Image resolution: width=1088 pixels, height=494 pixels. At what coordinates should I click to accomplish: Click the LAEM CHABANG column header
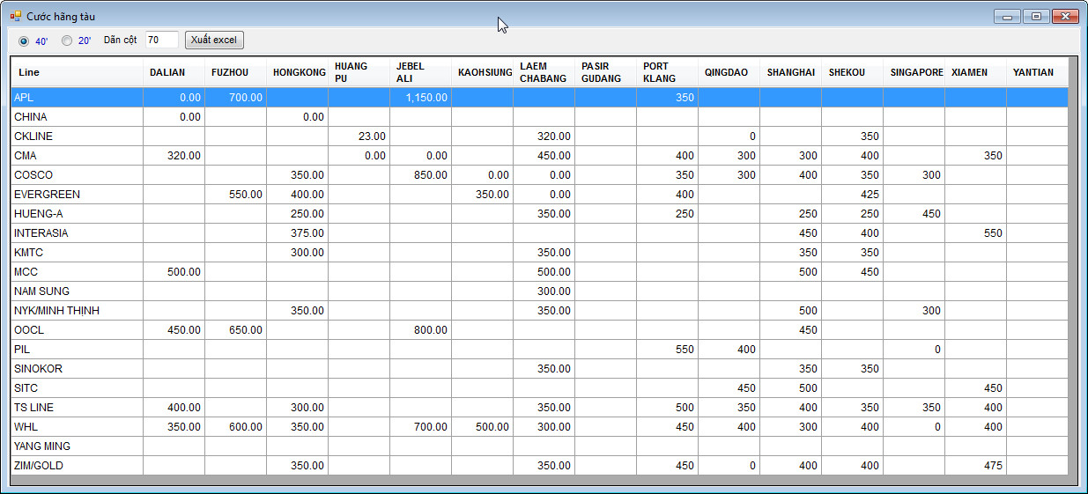[544, 72]
